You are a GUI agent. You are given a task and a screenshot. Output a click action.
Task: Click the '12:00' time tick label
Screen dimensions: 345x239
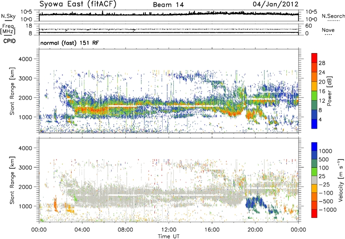[169, 230]
